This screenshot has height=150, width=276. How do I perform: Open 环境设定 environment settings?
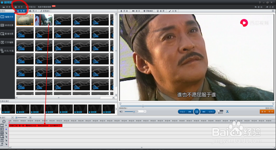tap(31, 7)
